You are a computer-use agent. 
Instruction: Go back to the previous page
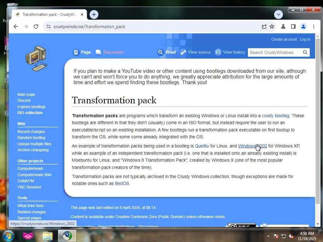point(16,26)
